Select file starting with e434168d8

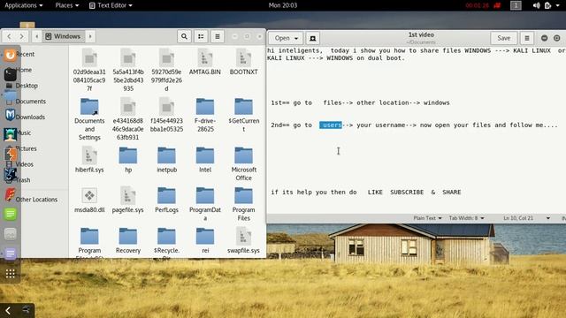[x=128, y=119]
